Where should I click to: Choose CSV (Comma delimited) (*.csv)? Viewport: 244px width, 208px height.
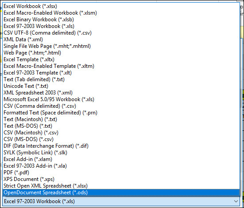[x=121, y=106]
